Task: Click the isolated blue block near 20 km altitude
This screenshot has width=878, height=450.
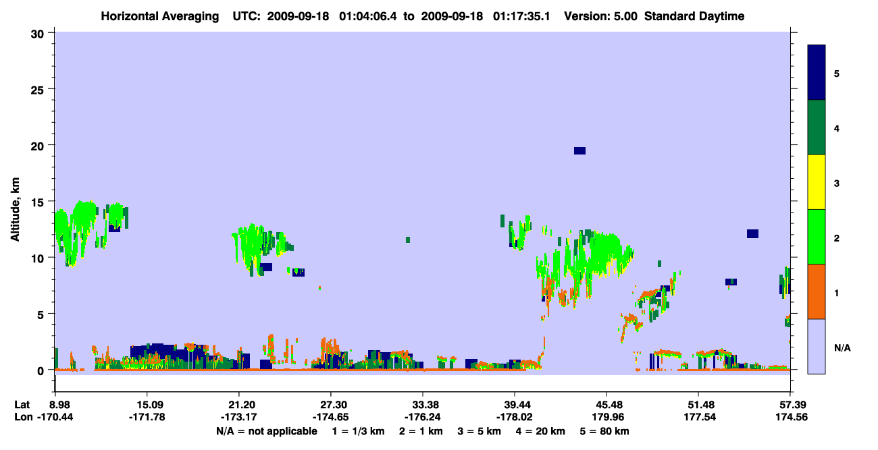Action: click(x=579, y=150)
